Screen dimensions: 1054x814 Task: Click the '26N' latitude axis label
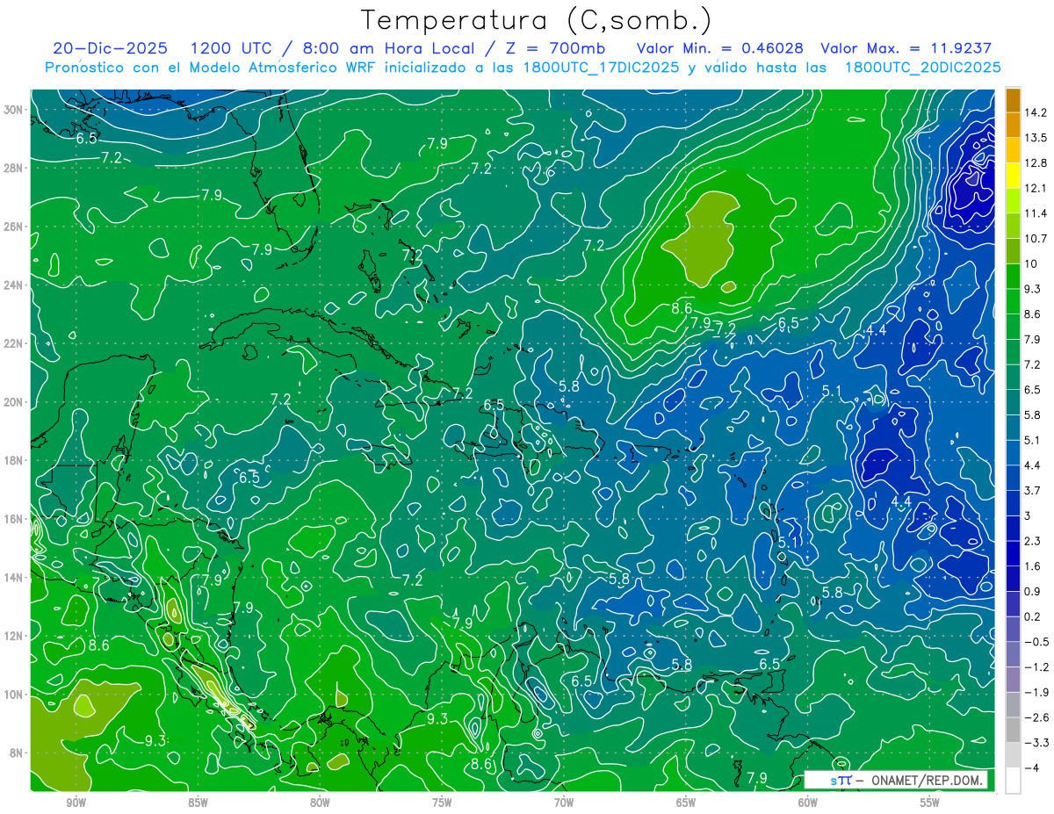[12, 227]
